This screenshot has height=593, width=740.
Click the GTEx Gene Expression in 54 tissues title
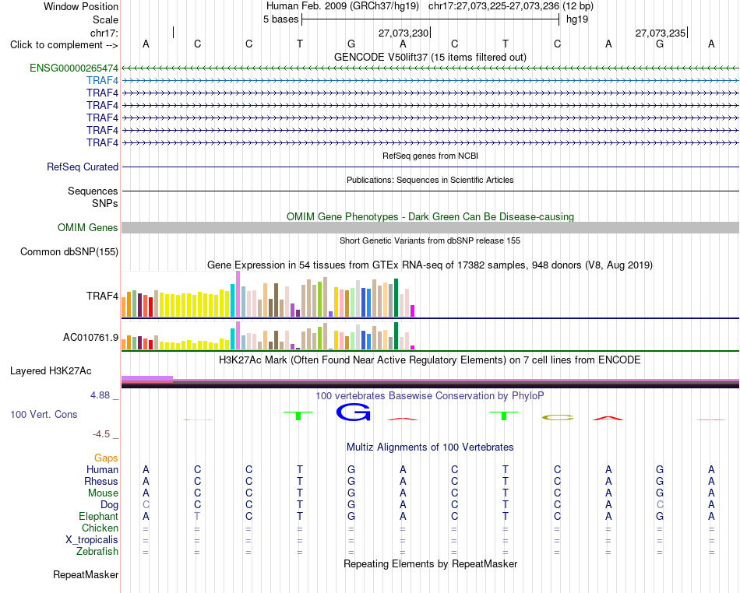[x=430, y=265]
